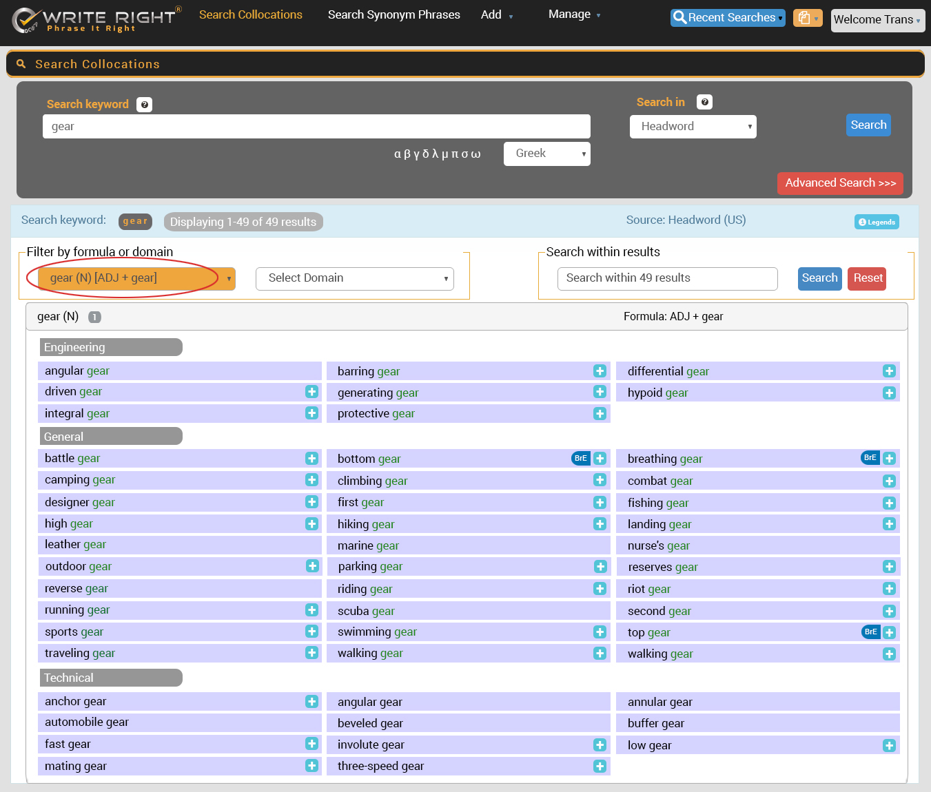
Task: Click the Search within 49 results field
Action: (667, 278)
